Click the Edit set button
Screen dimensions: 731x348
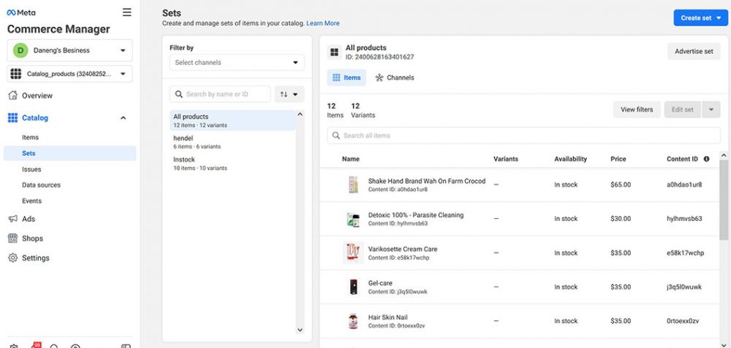pos(683,109)
